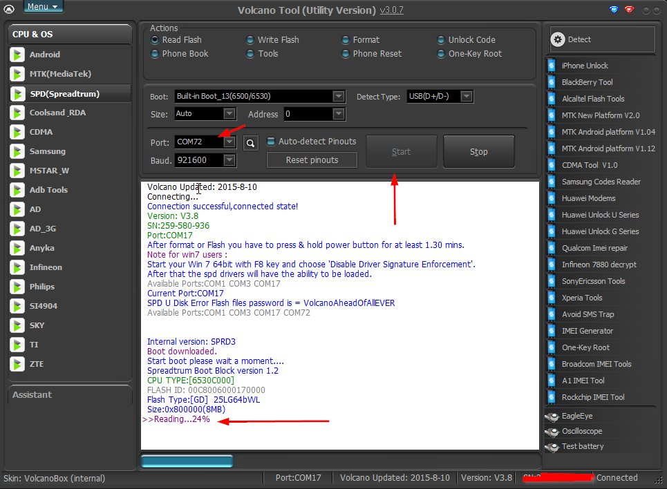This screenshot has width=667, height=489.
Task: Click the search ports magnifier icon
Action: pyautogui.click(x=251, y=143)
